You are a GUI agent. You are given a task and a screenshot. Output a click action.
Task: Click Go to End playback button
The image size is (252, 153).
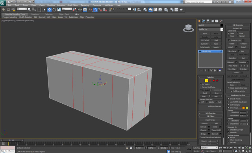click(235, 148)
